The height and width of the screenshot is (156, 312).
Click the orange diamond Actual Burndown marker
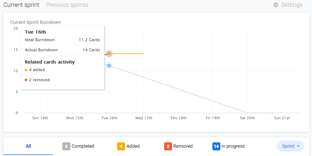pos(109,54)
